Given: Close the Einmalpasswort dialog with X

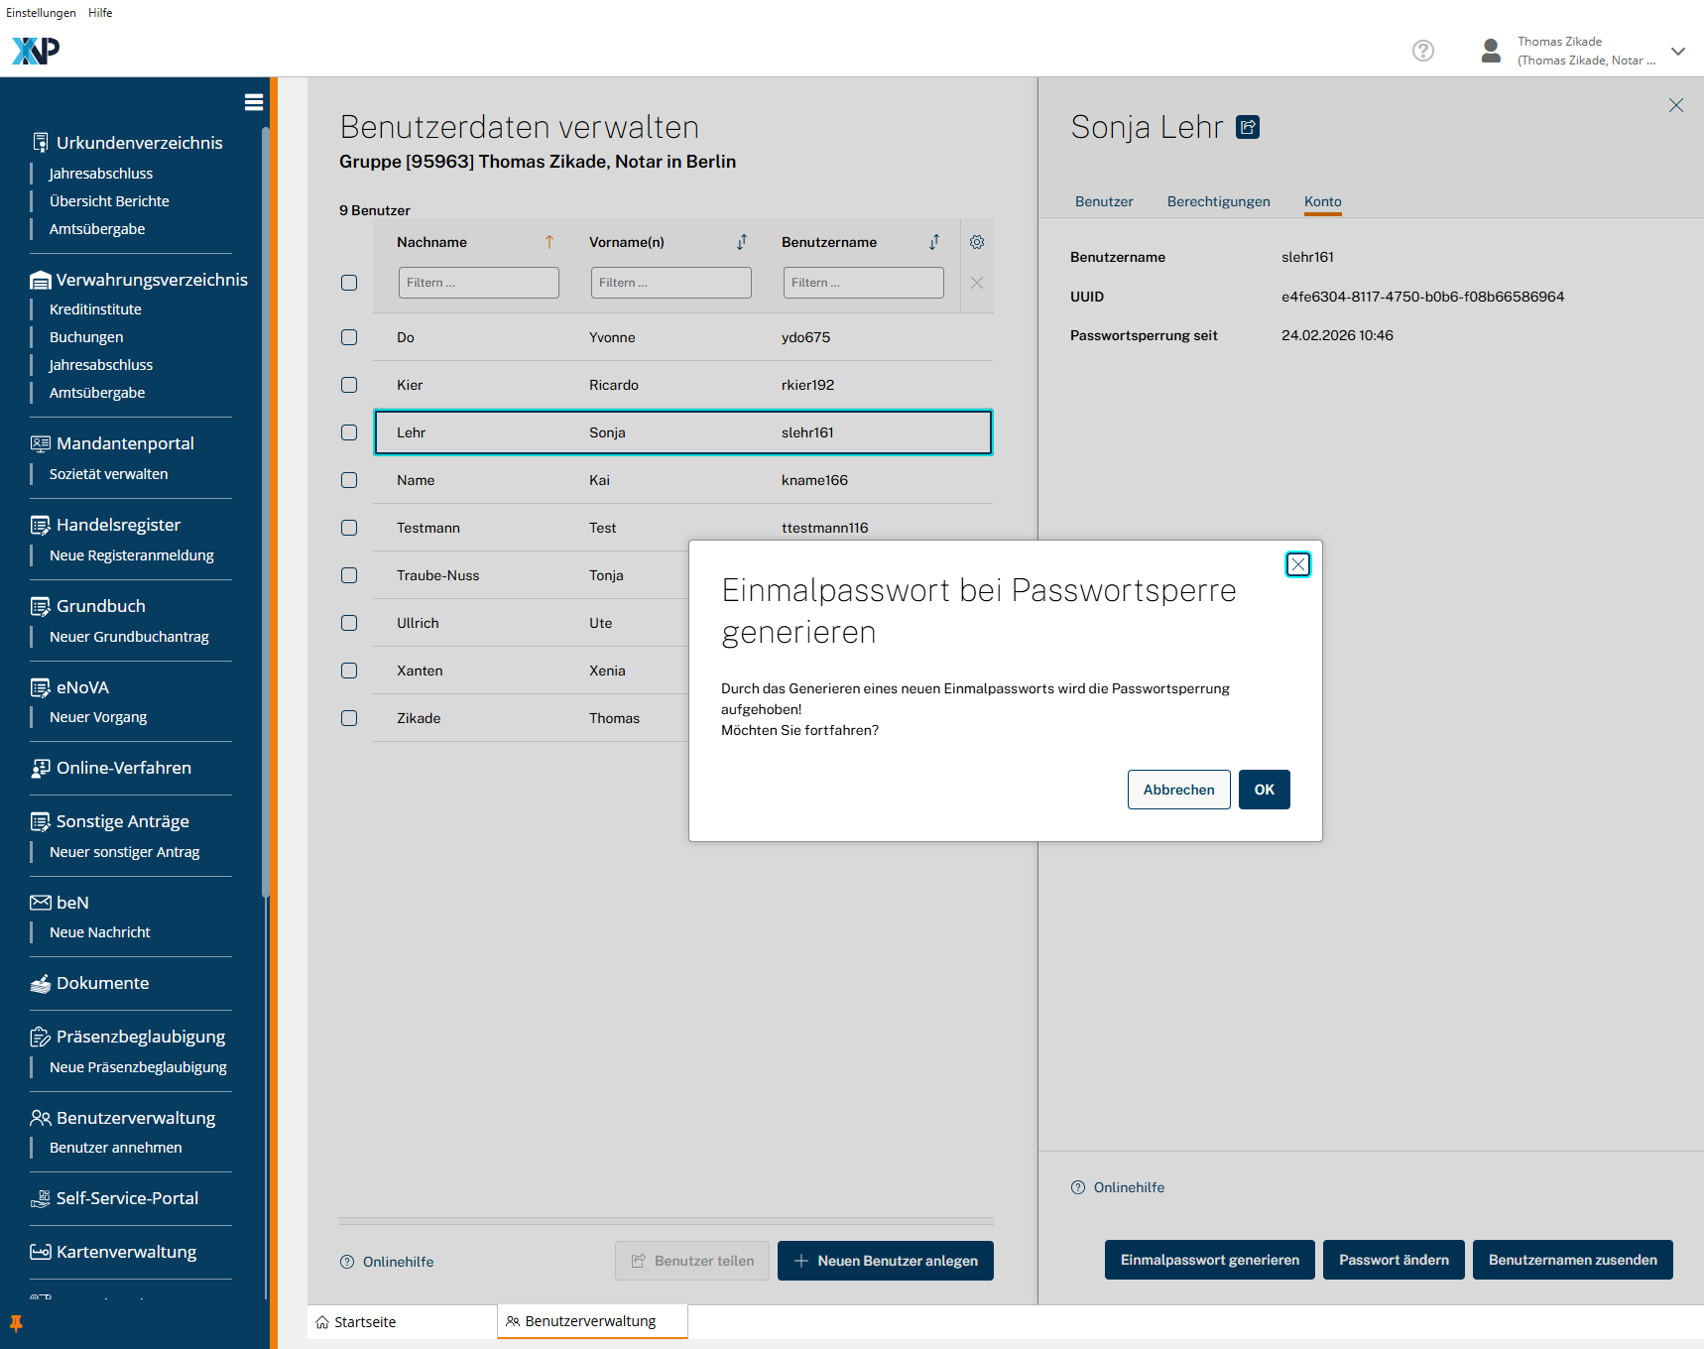Looking at the screenshot, I should pyautogui.click(x=1297, y=564).
